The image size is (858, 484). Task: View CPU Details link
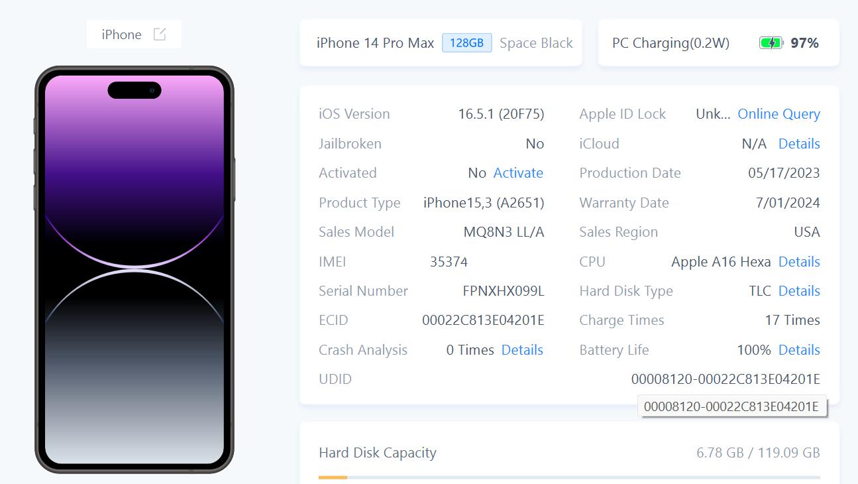click(799, 262)
